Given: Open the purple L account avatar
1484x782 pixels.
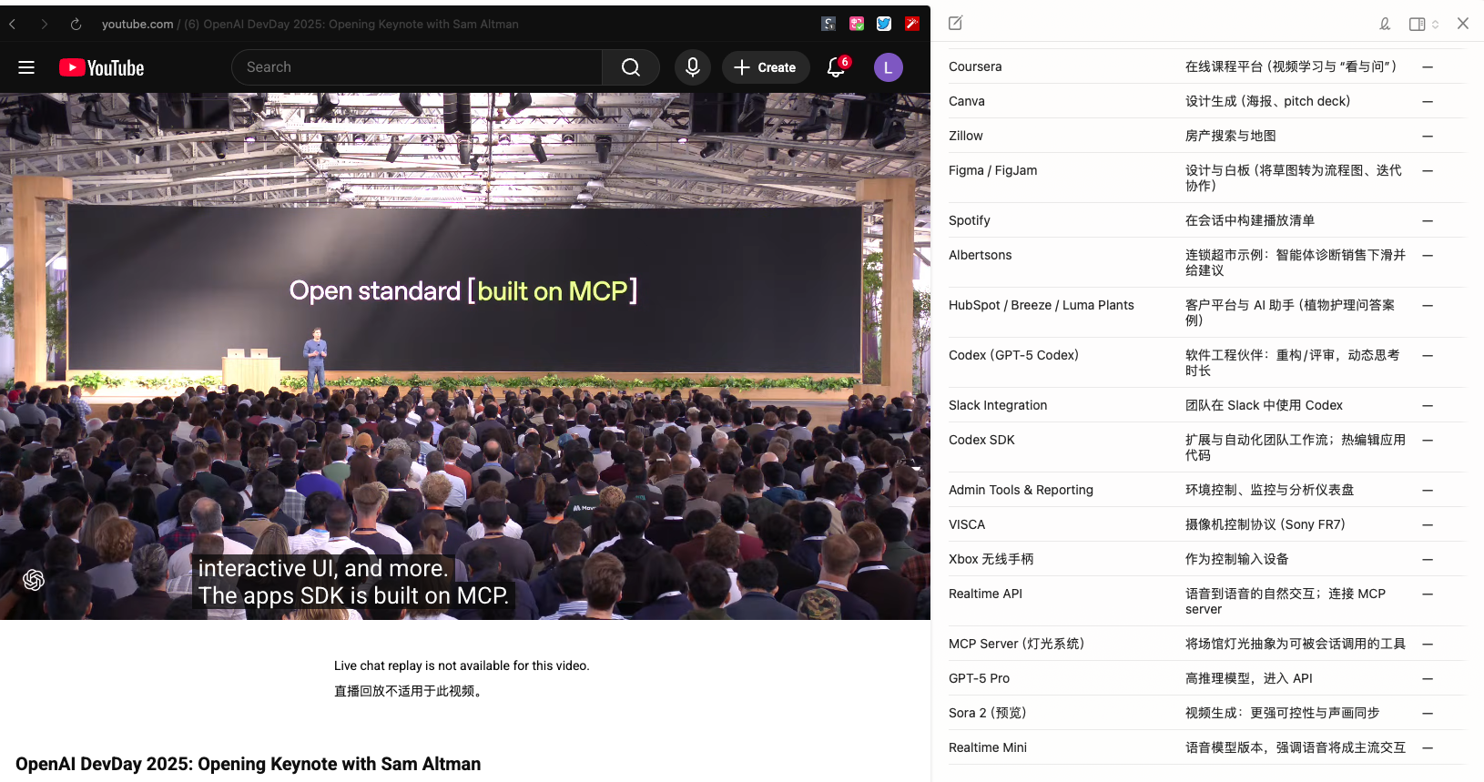Looking at the screenshot, I should 888,67.
